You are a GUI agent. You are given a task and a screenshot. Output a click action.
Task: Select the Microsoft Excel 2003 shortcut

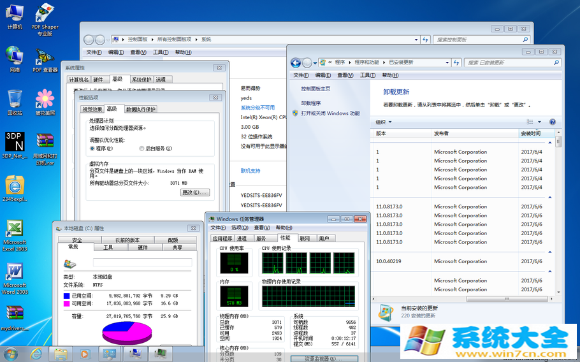tap(15, 235)
